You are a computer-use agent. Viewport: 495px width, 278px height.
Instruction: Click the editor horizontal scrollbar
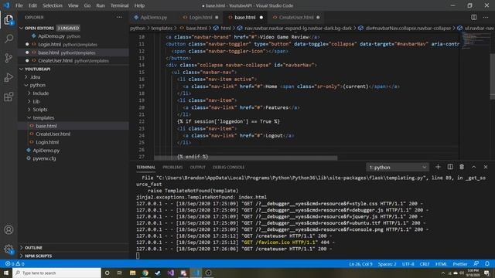(246, 158)
